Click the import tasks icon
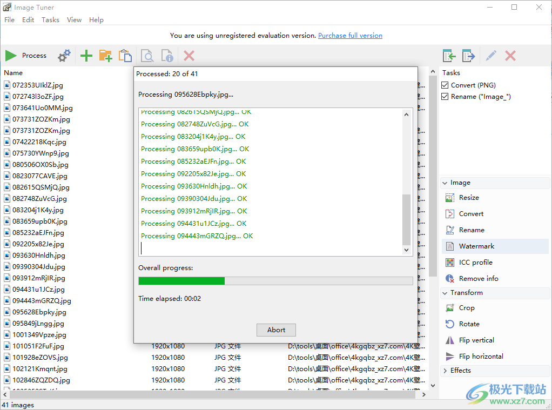This screenshot has height=410, width=552. click(449, 56)
